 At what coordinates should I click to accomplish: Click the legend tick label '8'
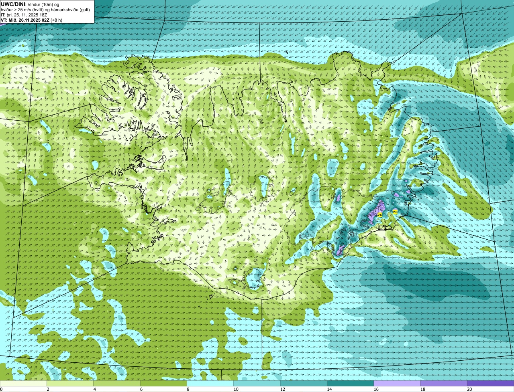[x=188, y=389]
